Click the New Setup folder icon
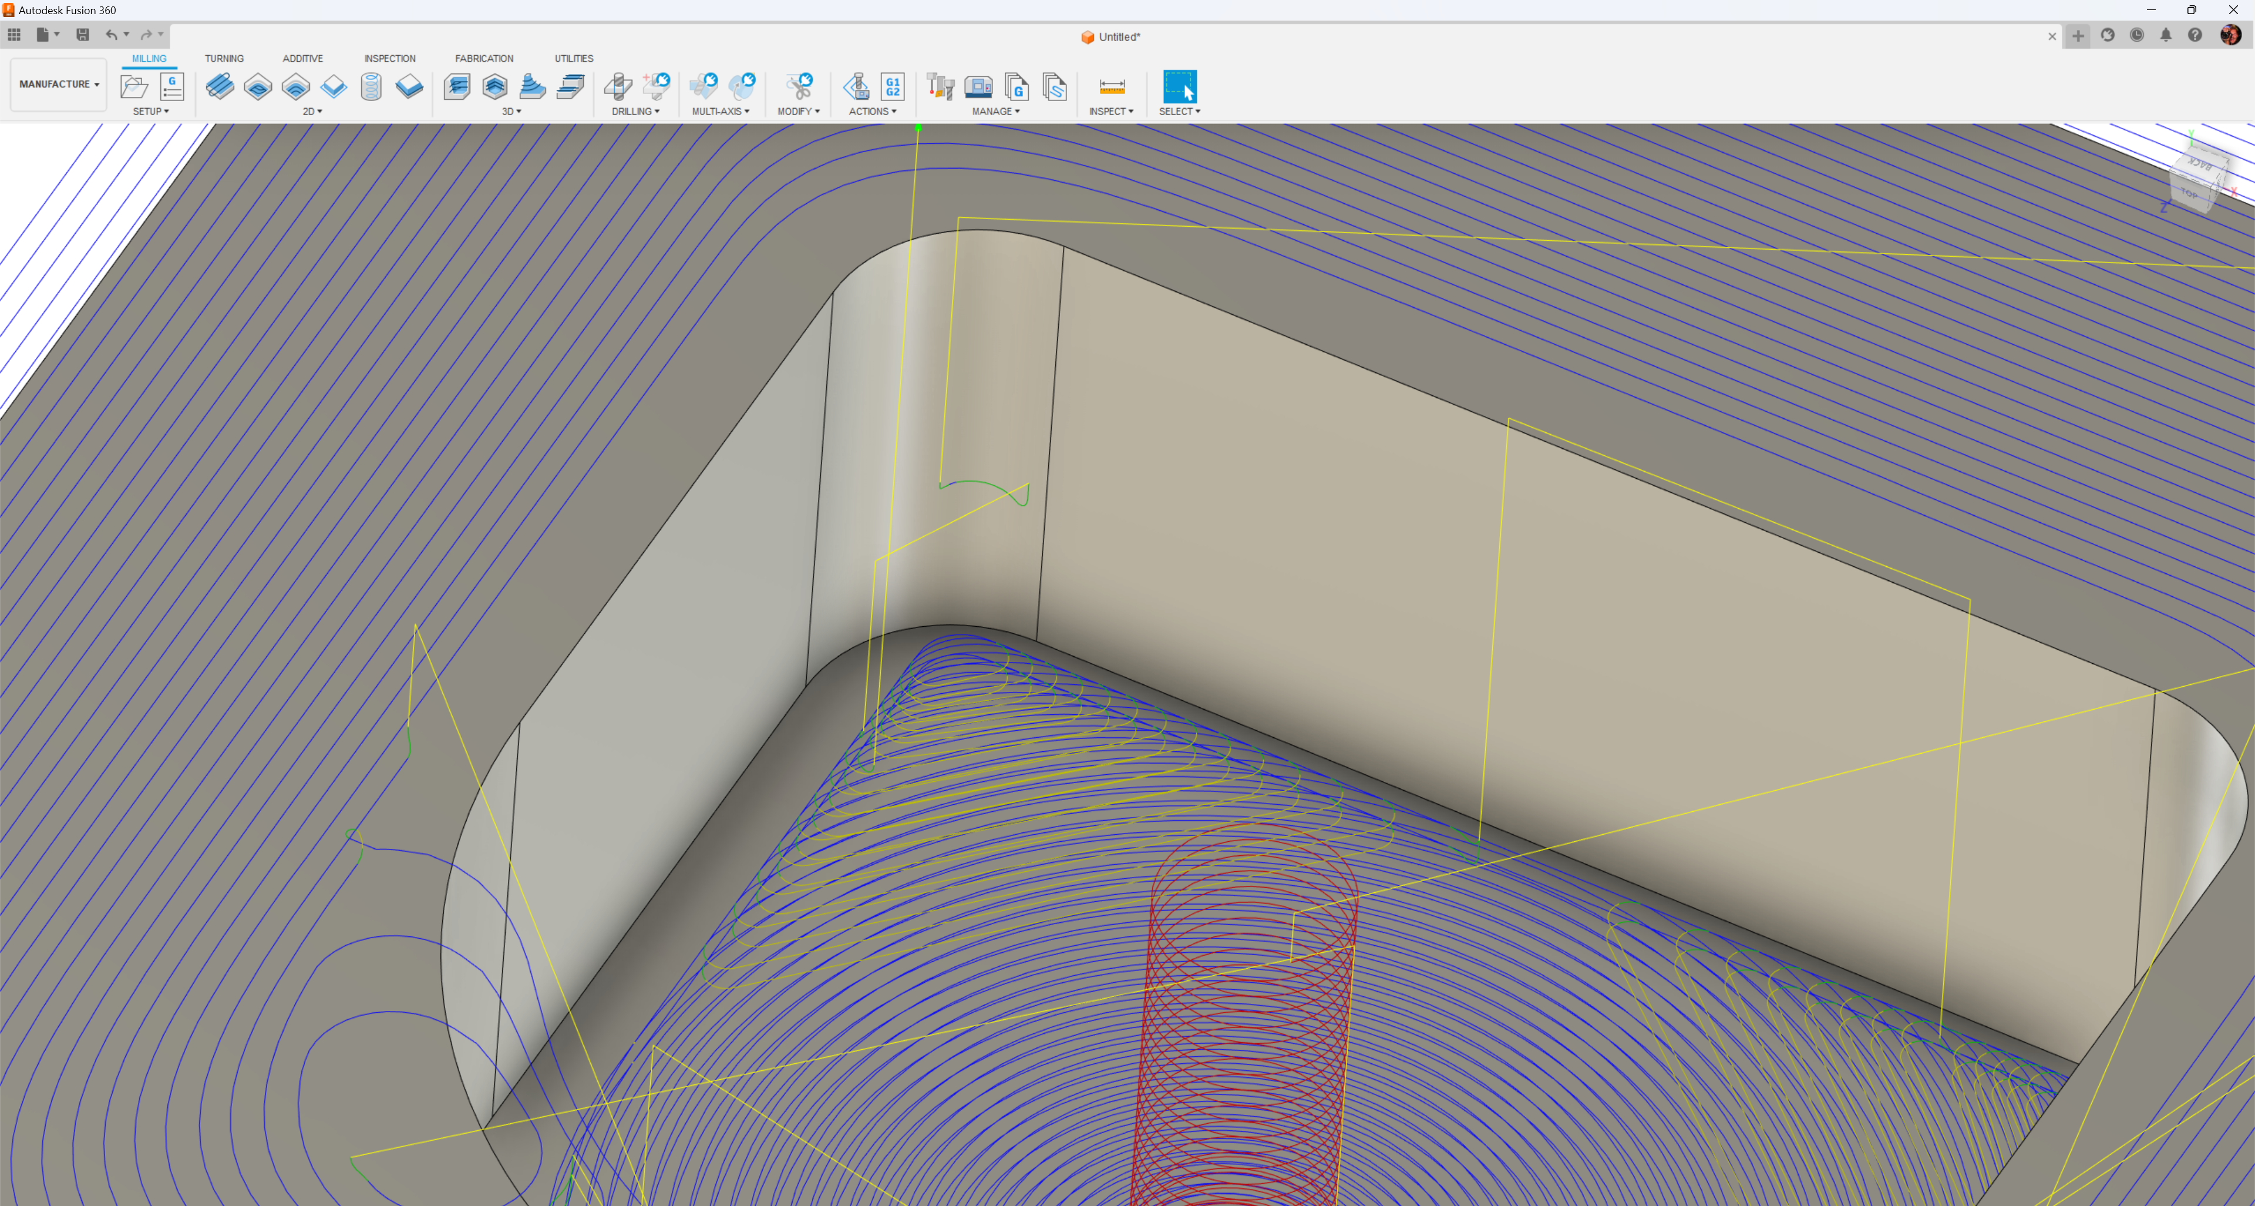This screenshot has width=2255, height=1206. [134, 87]
